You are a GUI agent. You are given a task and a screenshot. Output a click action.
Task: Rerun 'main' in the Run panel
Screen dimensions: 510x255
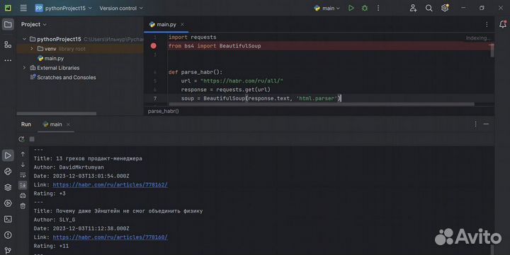(21, 139)
